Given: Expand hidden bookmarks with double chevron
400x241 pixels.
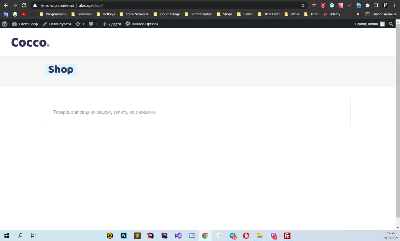Looking at the screenshot, I should pyautogui.click(x=358, y=14).
